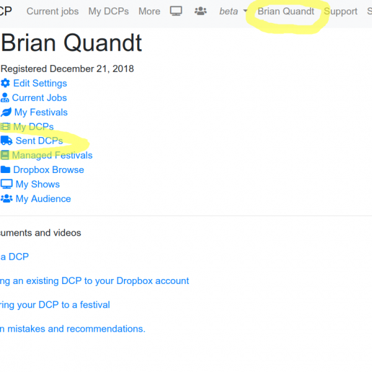Click the leaf icon beside My Festivals

click(x=6, y=112)
